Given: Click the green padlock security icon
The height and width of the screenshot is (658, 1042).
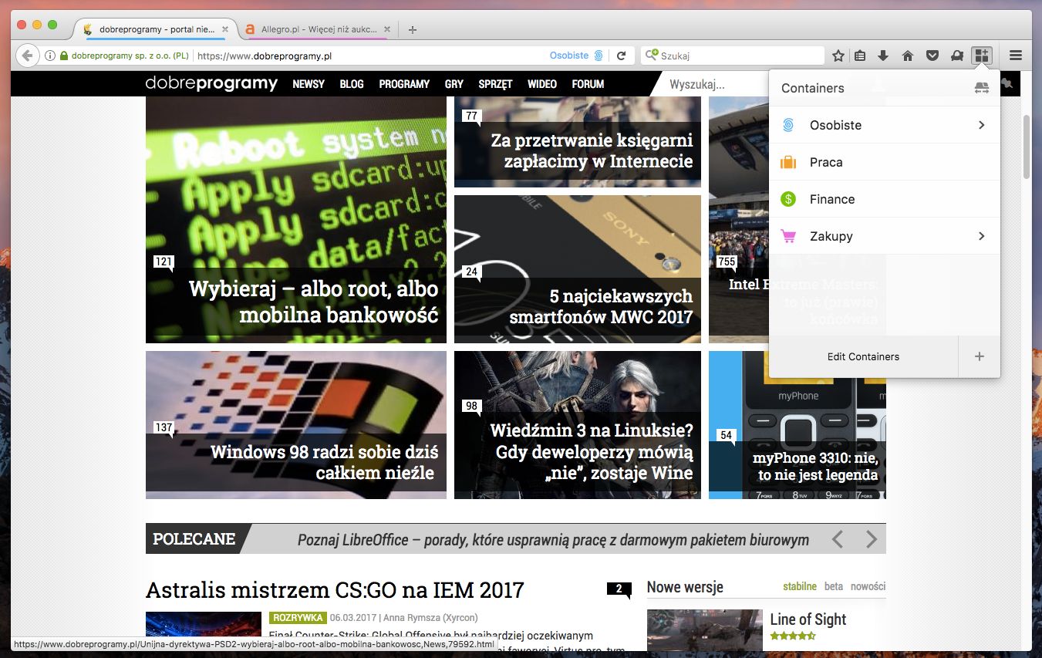Looking at the screenshot, I should click(x=64, y=56).
